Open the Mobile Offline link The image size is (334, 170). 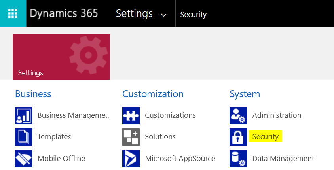click(61, 158)
